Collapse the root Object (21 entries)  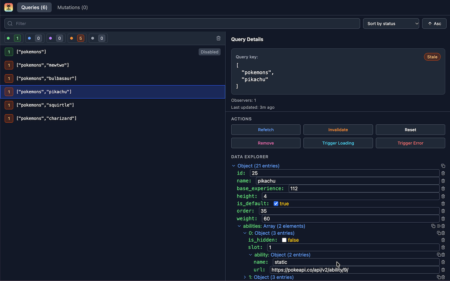pos(234,166)
